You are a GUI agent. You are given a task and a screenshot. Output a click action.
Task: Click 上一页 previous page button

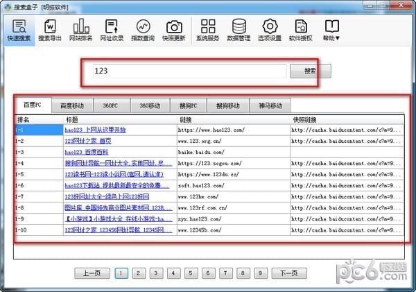coord(92,273)
